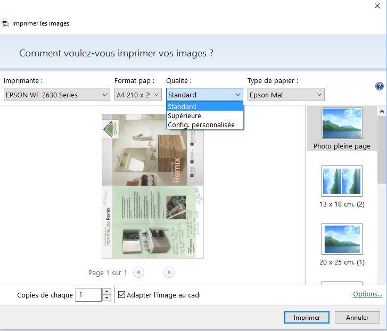Click the Imprimer button
Screen dimensions: 387x331
click(307, 318)
